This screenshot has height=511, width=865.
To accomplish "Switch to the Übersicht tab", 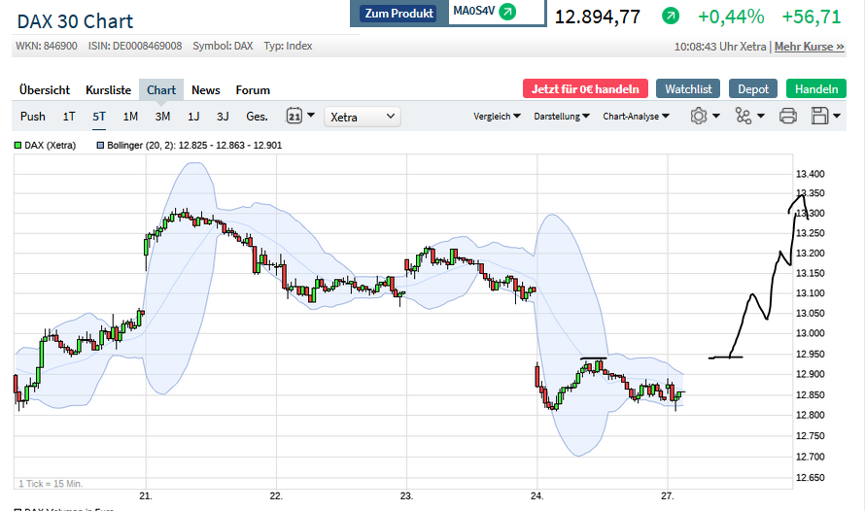I will tap(45, 89).
